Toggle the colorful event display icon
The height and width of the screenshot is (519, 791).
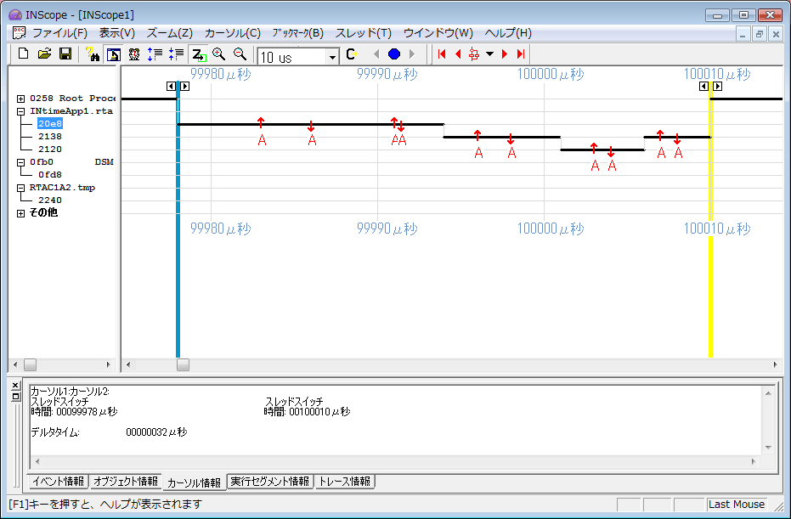coord(134,54)
